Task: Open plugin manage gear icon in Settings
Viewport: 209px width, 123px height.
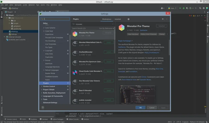Action: click(x=128, y=19)
